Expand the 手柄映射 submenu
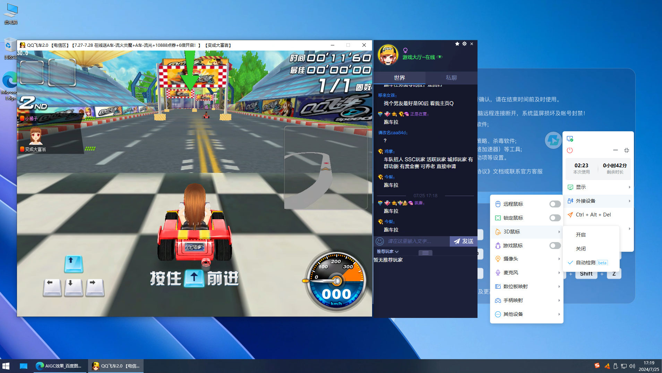The width and height of the screenshot is (662, 373). pos(527,300)
